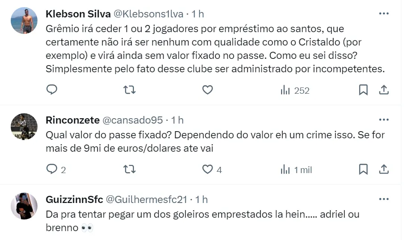This screenshot has width=404, height=240.
Task: Open more options on Klebson Silva's tweet
Action: [x=384, y=14]
